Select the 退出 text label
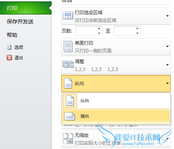Viewport: 174px width, 149px height. 19,58
